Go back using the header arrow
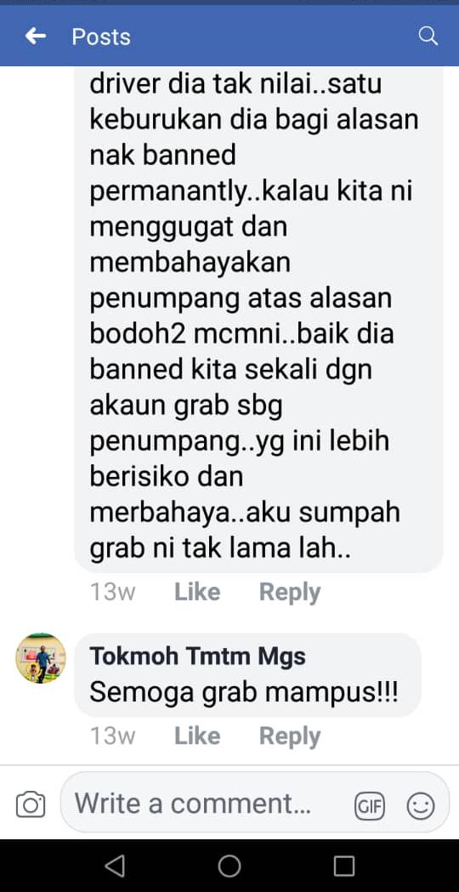The height and width of the screenshot is (892, 459). click(35, 37)
